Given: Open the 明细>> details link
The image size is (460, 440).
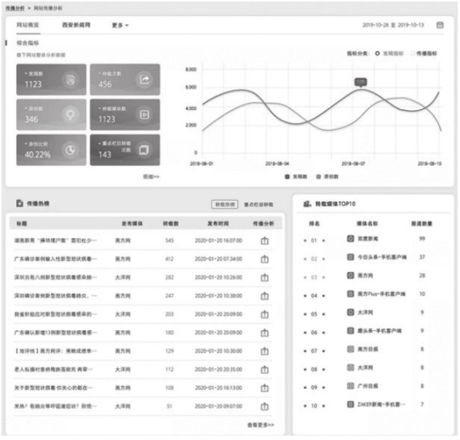Looking at the screenshot, I should click(151, 177).
